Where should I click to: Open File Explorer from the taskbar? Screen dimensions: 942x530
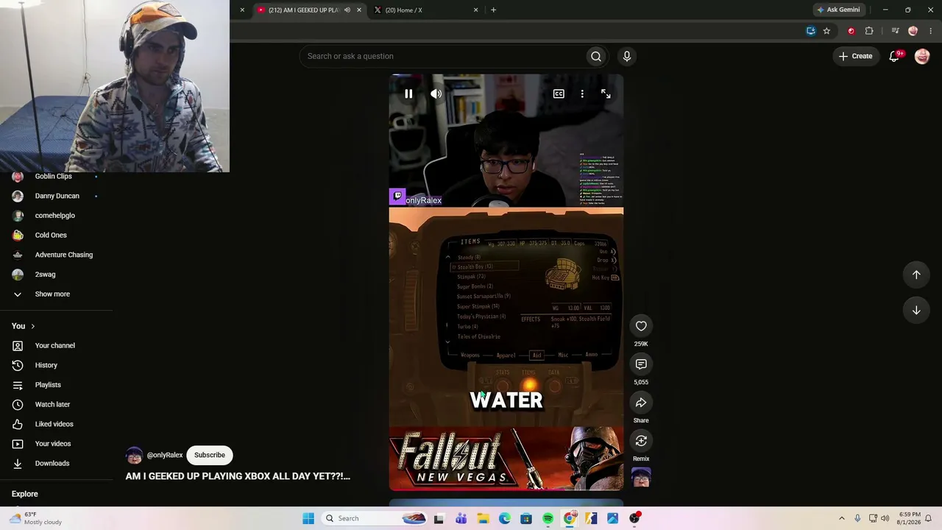pyautogui.click(x=483, y=518)
